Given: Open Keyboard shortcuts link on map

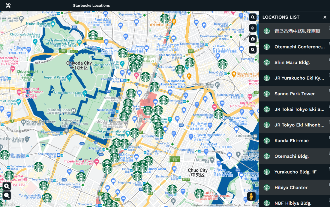Looking at the screenshot, I should click(203, 205).
